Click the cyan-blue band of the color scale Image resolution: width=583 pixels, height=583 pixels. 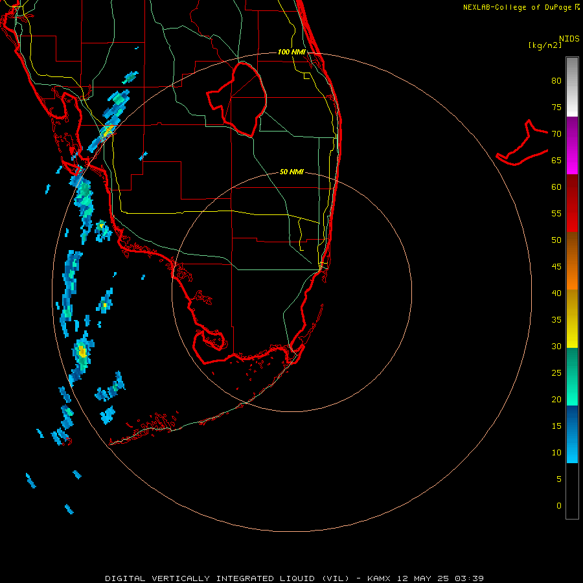pyautogui.click(x=572, y=434)
